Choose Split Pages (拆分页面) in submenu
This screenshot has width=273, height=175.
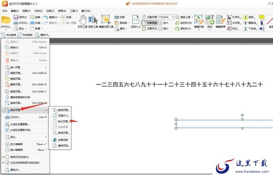60,122
